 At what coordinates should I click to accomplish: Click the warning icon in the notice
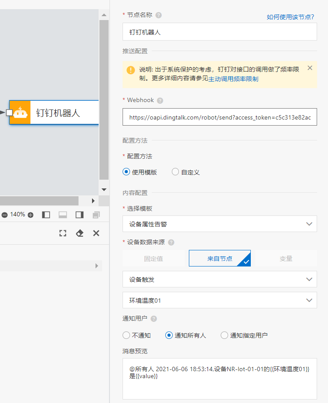[131, 70]
